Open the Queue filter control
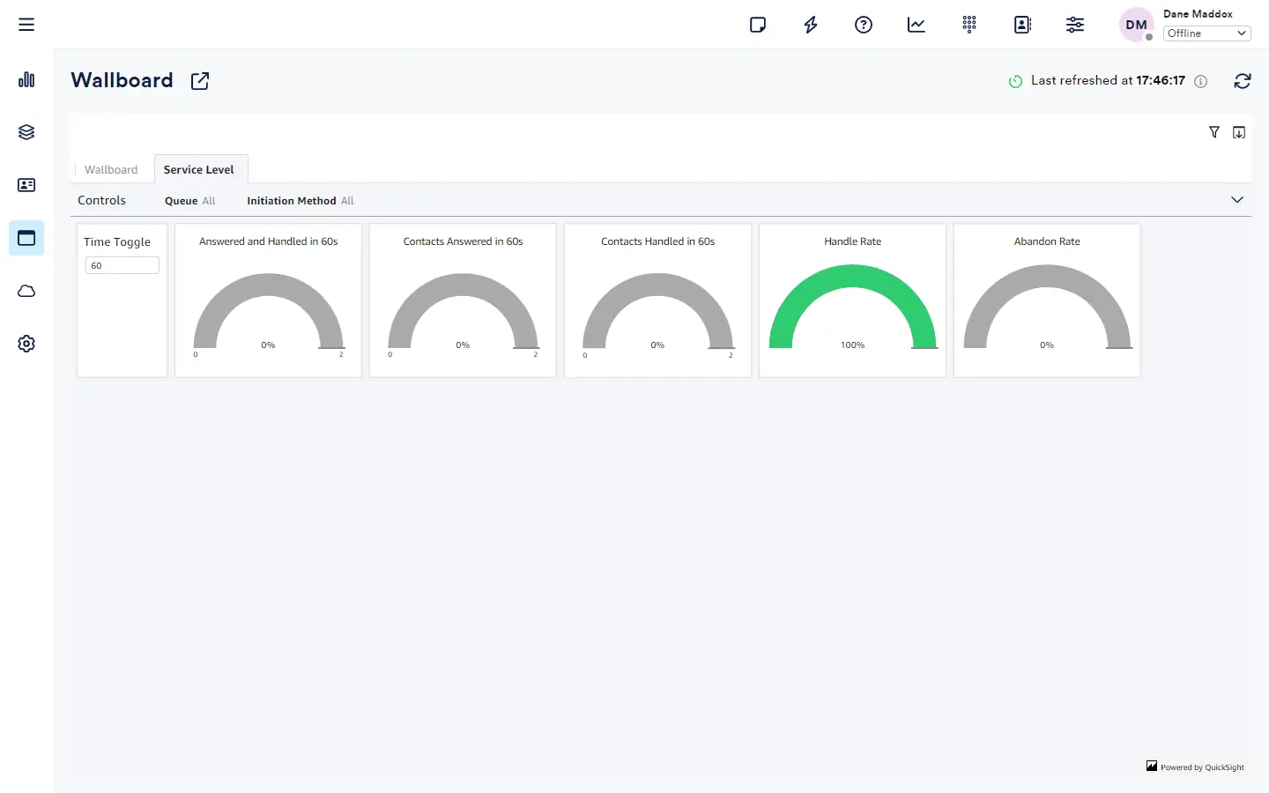1269x793 pixels. (x=189, y=201)
